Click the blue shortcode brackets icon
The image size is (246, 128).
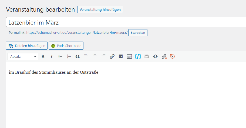[138, 57]
